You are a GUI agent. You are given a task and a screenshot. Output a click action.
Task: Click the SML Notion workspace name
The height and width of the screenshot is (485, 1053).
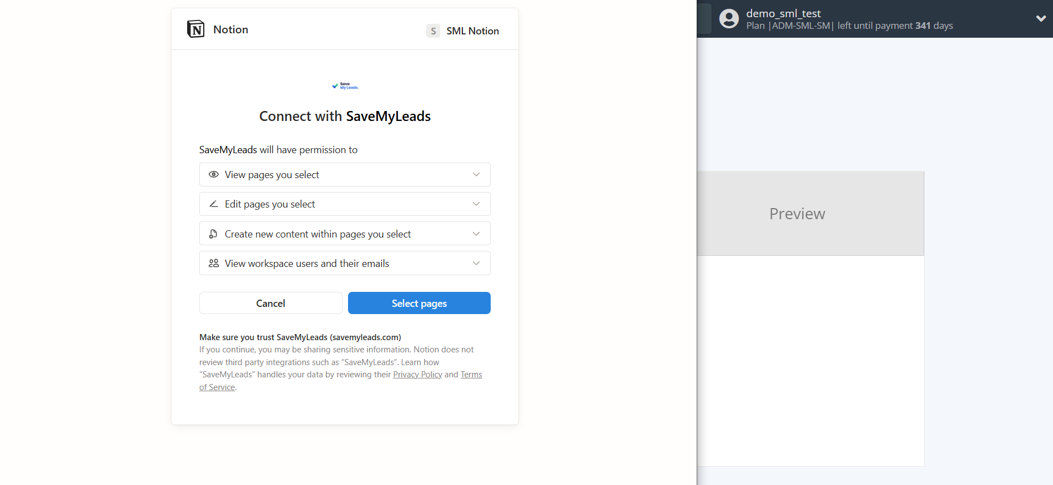472,31
